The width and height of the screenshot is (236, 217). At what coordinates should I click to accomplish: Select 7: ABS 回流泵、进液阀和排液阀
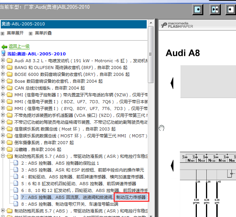click(x=84, y=197)
